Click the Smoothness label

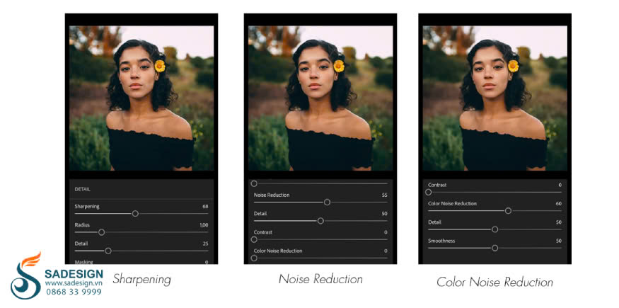click(x=441, y=241)
